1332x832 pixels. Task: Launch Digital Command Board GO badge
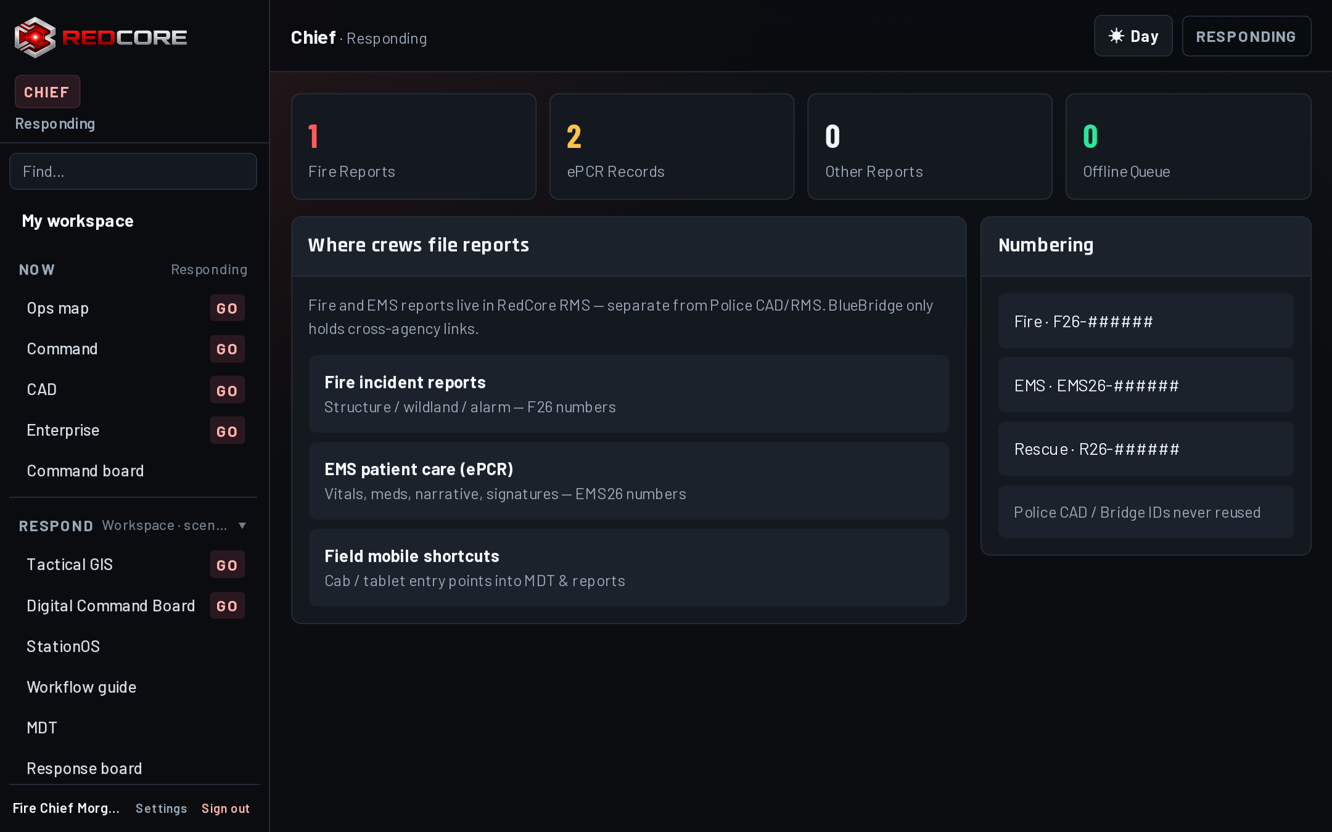(x=227, y=606)
